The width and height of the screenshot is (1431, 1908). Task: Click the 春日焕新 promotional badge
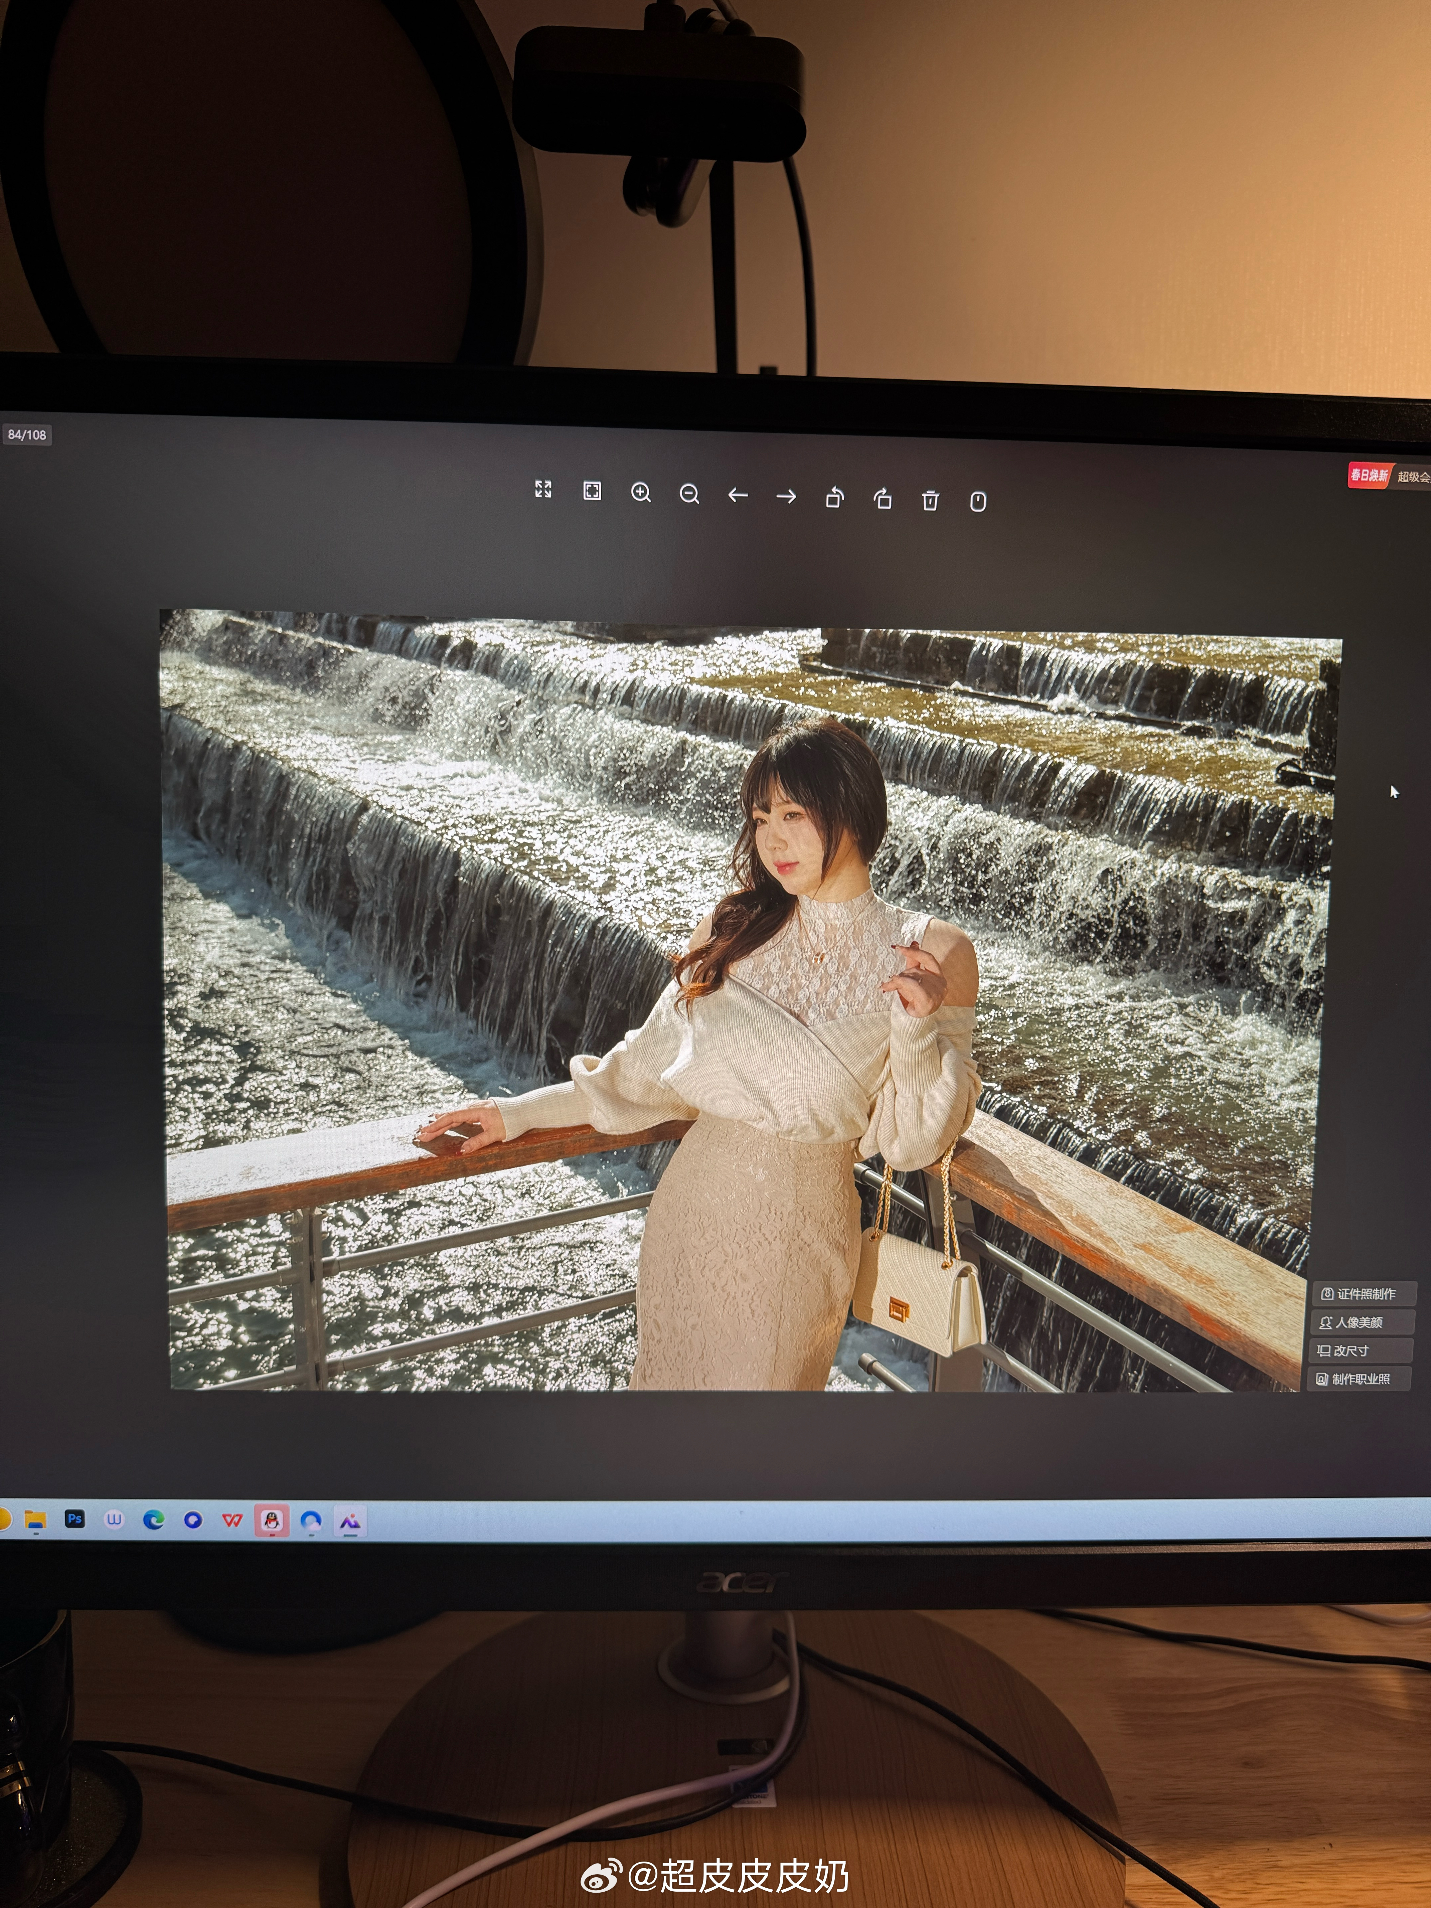point(1370,475)
